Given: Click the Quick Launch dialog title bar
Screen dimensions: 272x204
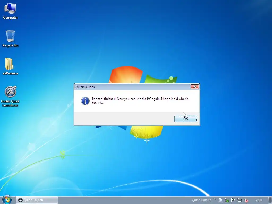Looking at the screenshot, I should pos(133,87).
